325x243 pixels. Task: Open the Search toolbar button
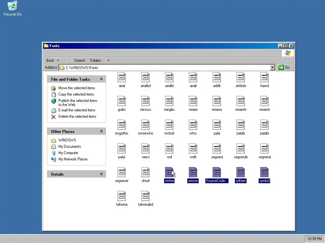click(80, 60)
